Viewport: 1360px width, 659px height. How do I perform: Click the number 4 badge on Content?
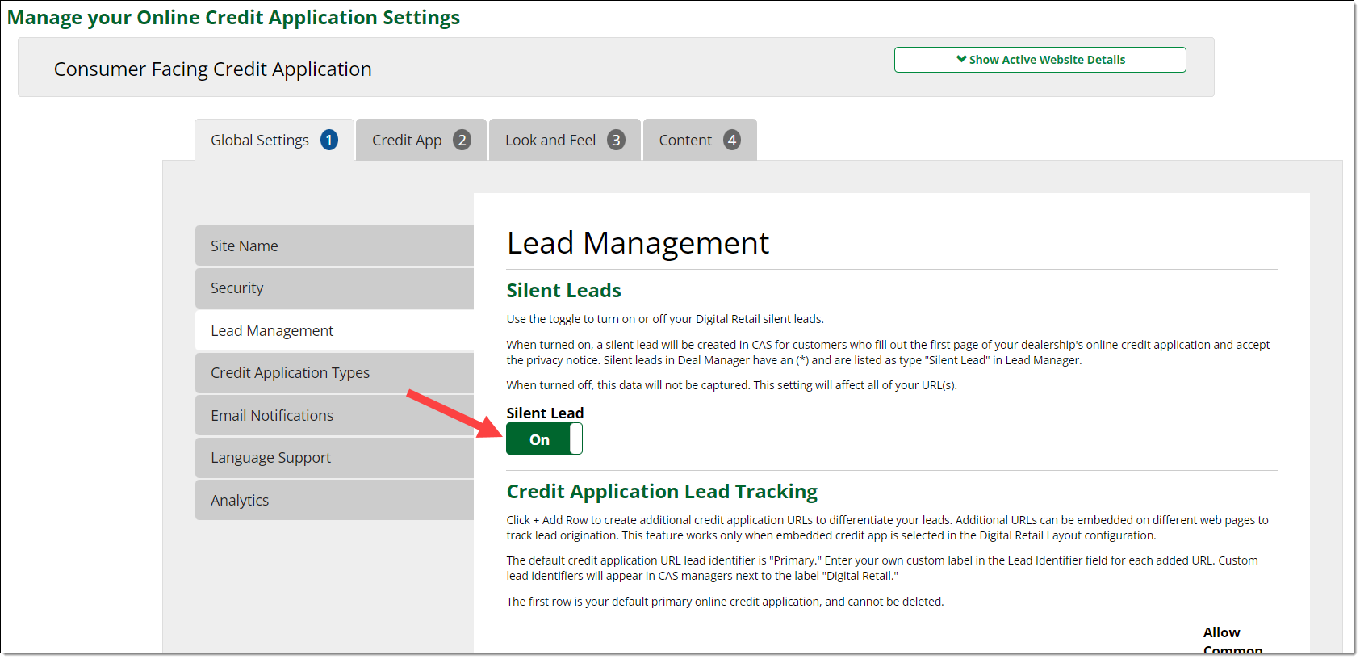click(731, 140)
